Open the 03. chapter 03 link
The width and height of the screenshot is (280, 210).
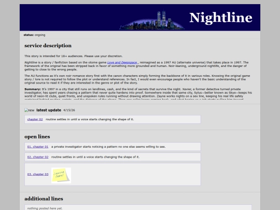point(38,174)
